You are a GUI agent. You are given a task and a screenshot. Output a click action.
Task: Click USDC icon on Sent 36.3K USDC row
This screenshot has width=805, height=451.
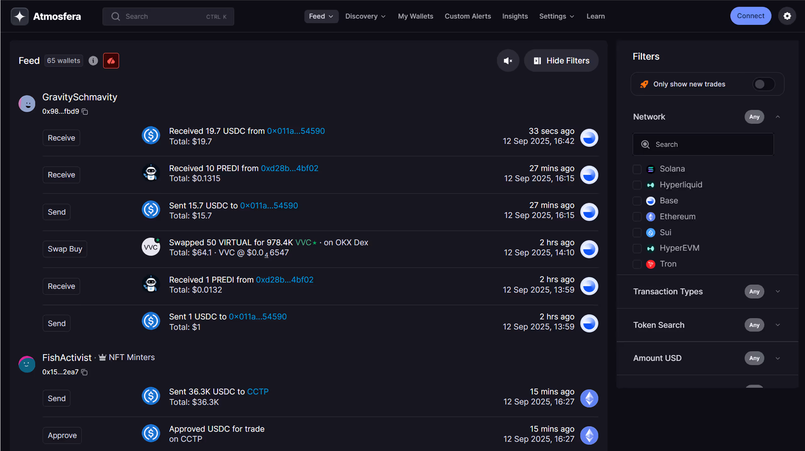(x=151, y=396)
